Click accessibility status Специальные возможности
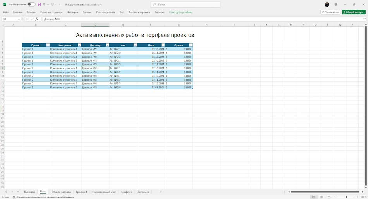Screen dimensions: 368x199 tap(44, 197)
